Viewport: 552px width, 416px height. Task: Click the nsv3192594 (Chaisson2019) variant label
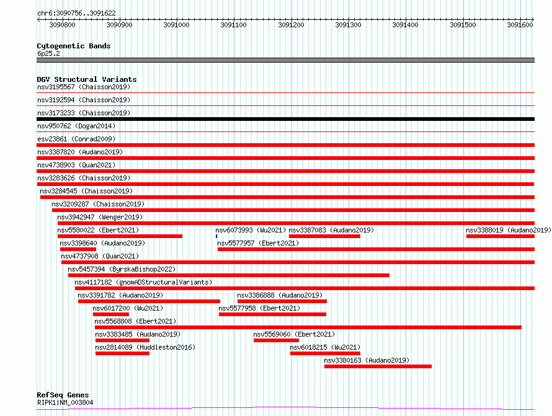click(x=84, y=100)
